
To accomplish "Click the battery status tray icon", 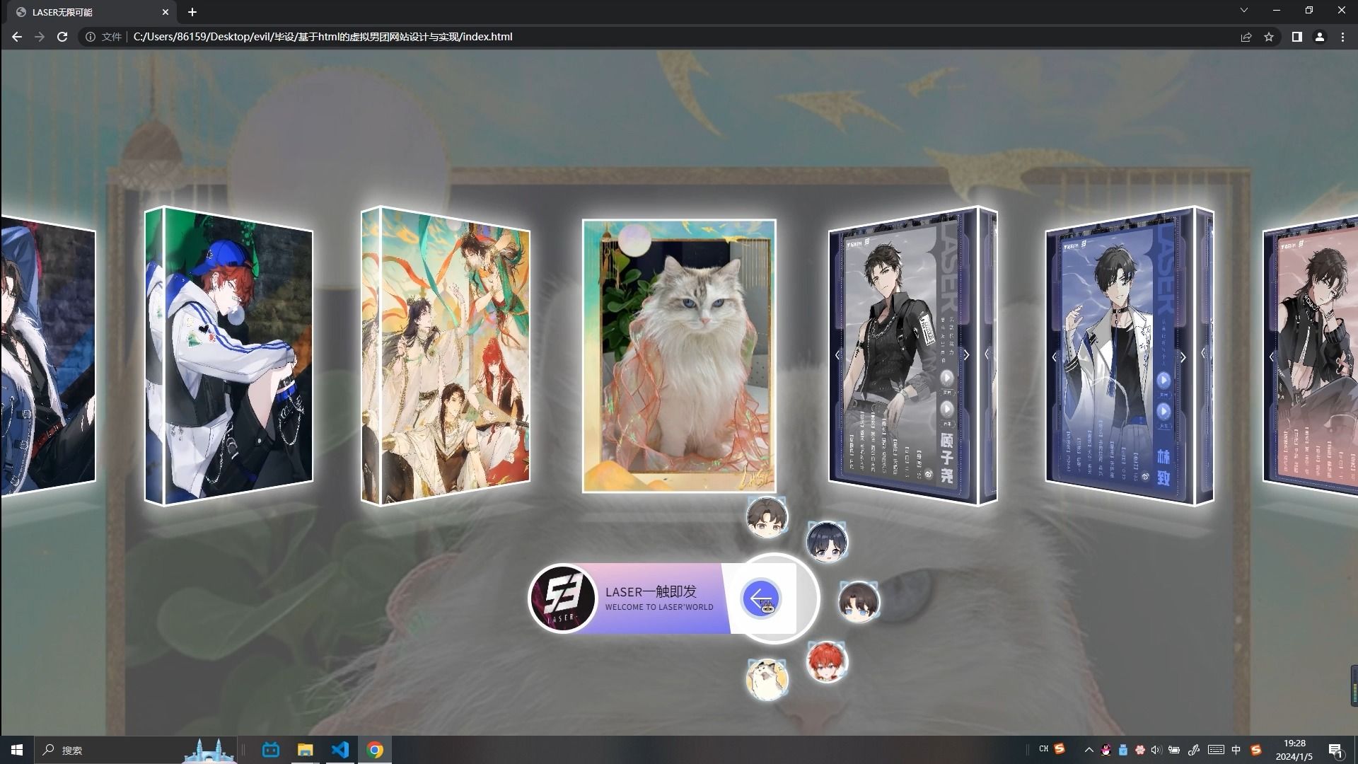I will 1174,750.
